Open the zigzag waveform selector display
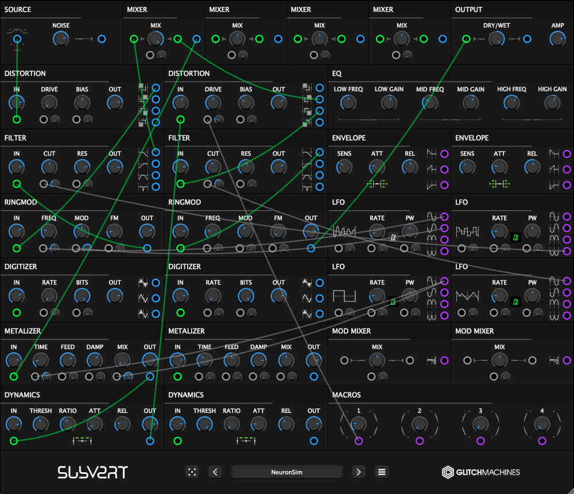This screenshot has width=574, height=494. coord(467,295)
